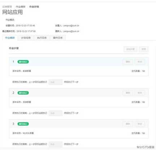Image resolution: width=156 pixels, height=150 pixels.
Task: Click the 网站应用 page title
Action: pos(13,12)
